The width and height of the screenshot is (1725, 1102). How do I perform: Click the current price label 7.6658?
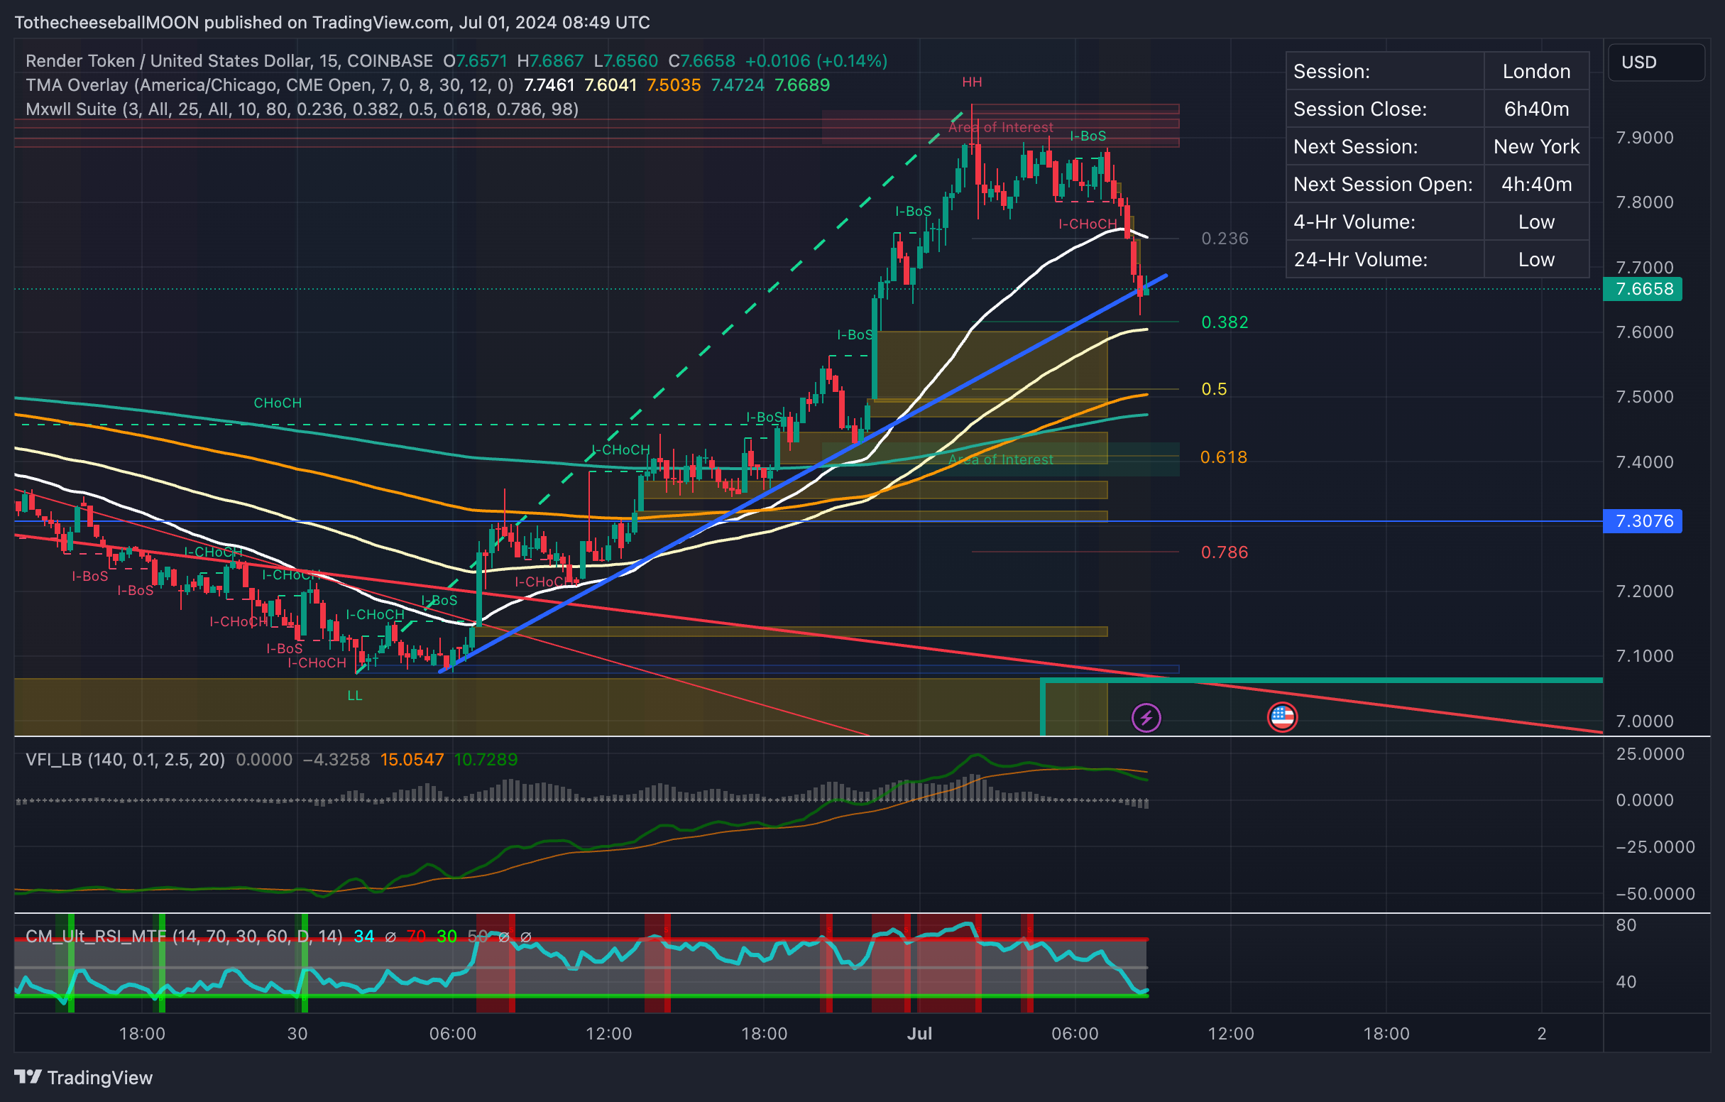(x=1642, y=289)
